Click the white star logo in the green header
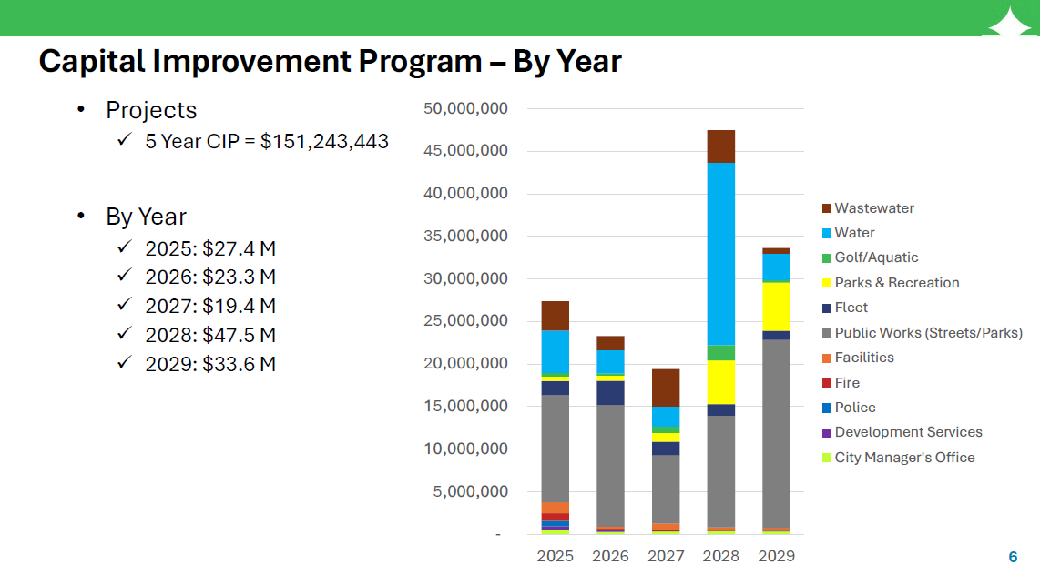Viewport: 1040px width, 585px height. coord(1009,22)
